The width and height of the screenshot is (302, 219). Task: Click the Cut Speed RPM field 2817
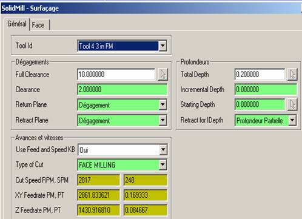tap(98, 180)
